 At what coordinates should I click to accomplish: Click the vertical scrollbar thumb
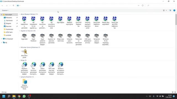[x=176, y=20]
